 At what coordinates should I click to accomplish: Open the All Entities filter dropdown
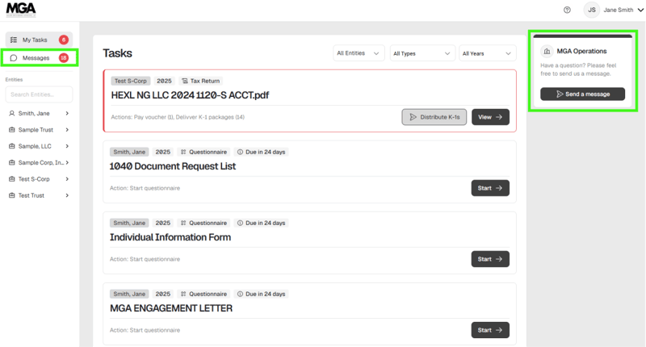pos(359,53)
